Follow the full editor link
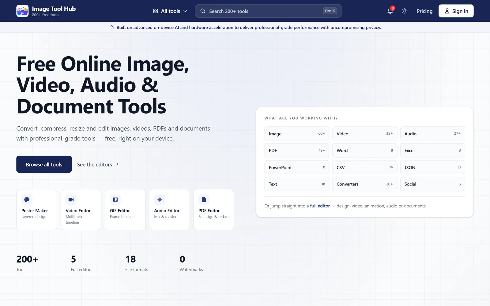 point(320,206)
